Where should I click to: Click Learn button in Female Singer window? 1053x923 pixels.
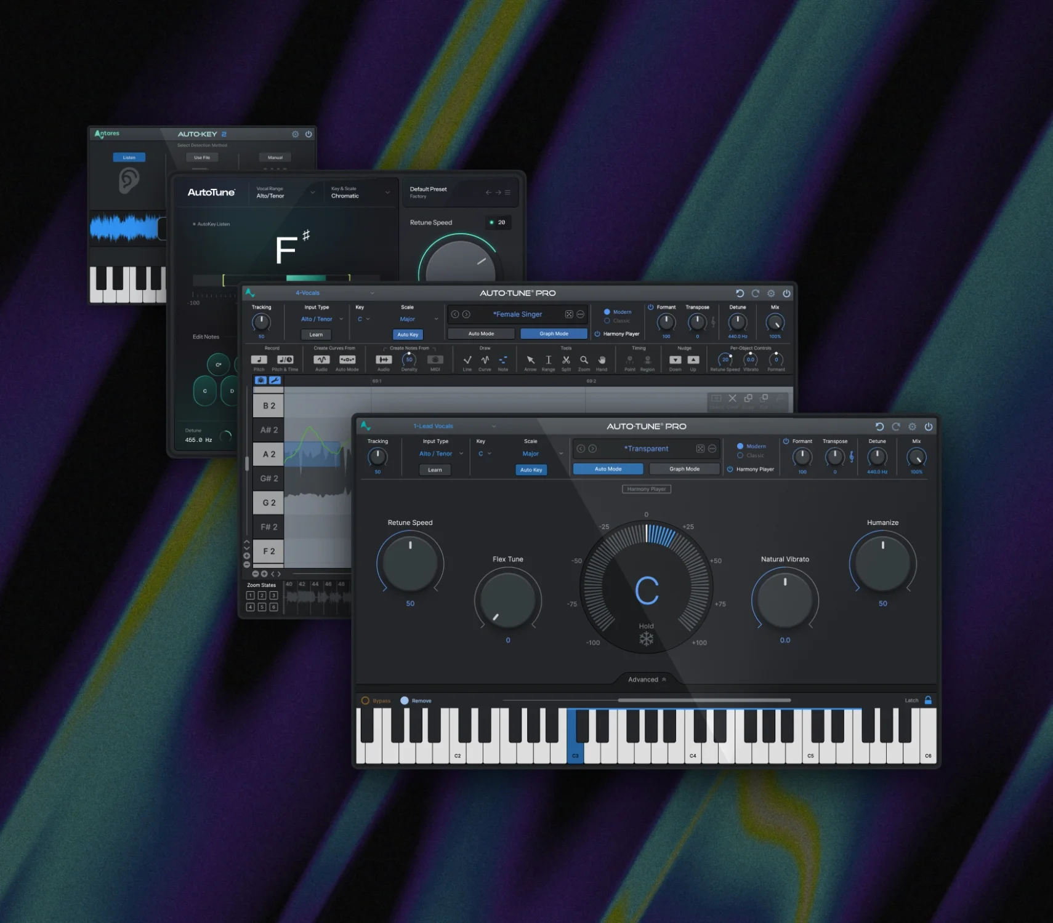(x=316, y=335)
